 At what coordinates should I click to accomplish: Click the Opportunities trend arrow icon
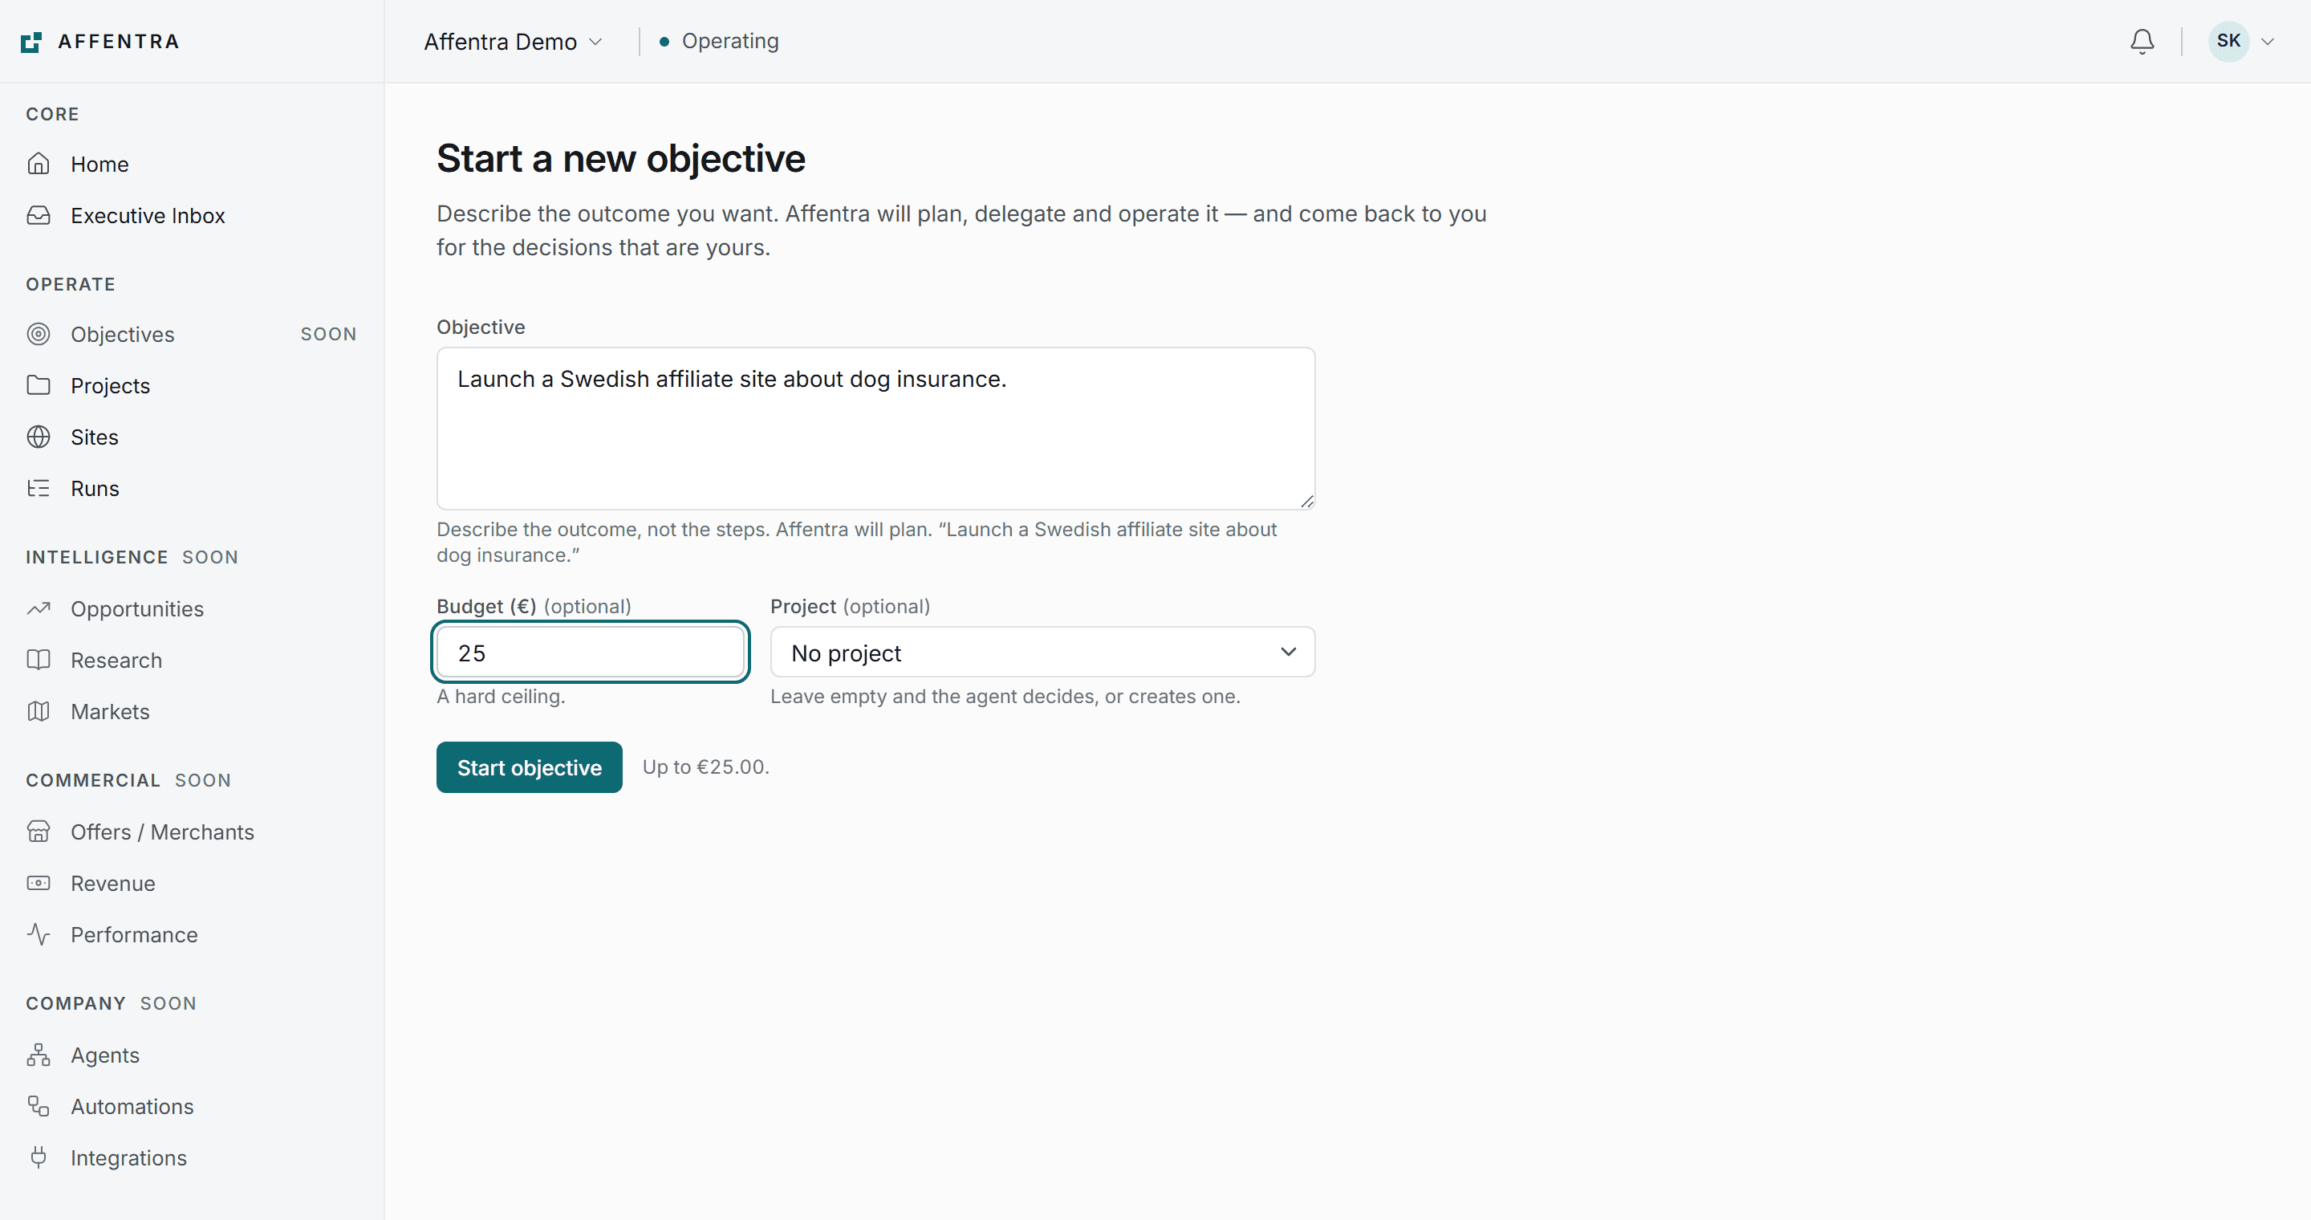(x=39, y=608)
